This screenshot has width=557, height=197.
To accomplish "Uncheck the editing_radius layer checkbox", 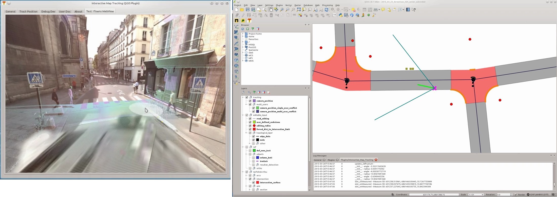I will click(x=250, y=126).
